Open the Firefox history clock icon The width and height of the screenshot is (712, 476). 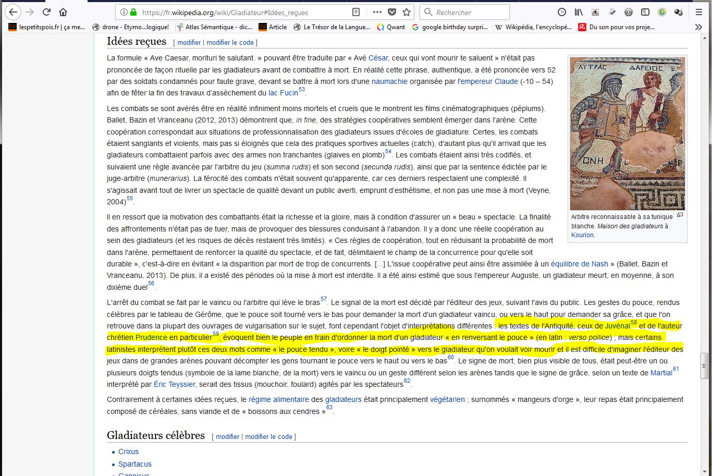562,12
